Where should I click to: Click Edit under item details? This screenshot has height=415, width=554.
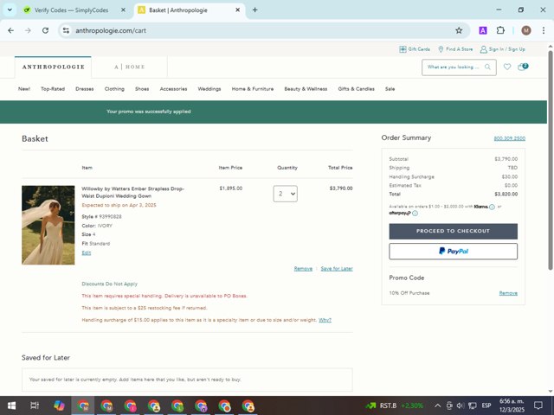(87, 252)
